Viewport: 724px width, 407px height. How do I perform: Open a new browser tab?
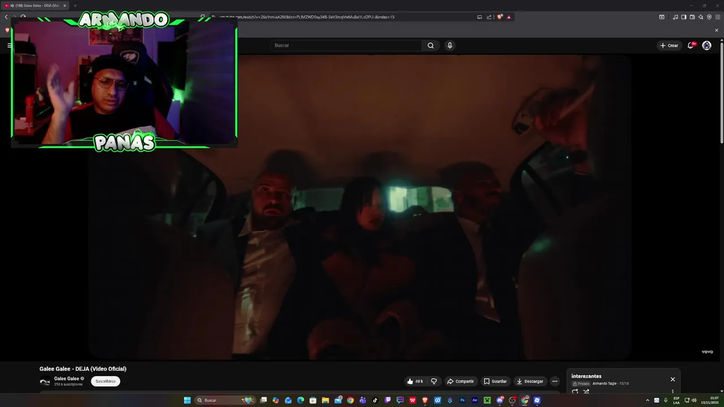pyautogui.click(x=75, y=6)
